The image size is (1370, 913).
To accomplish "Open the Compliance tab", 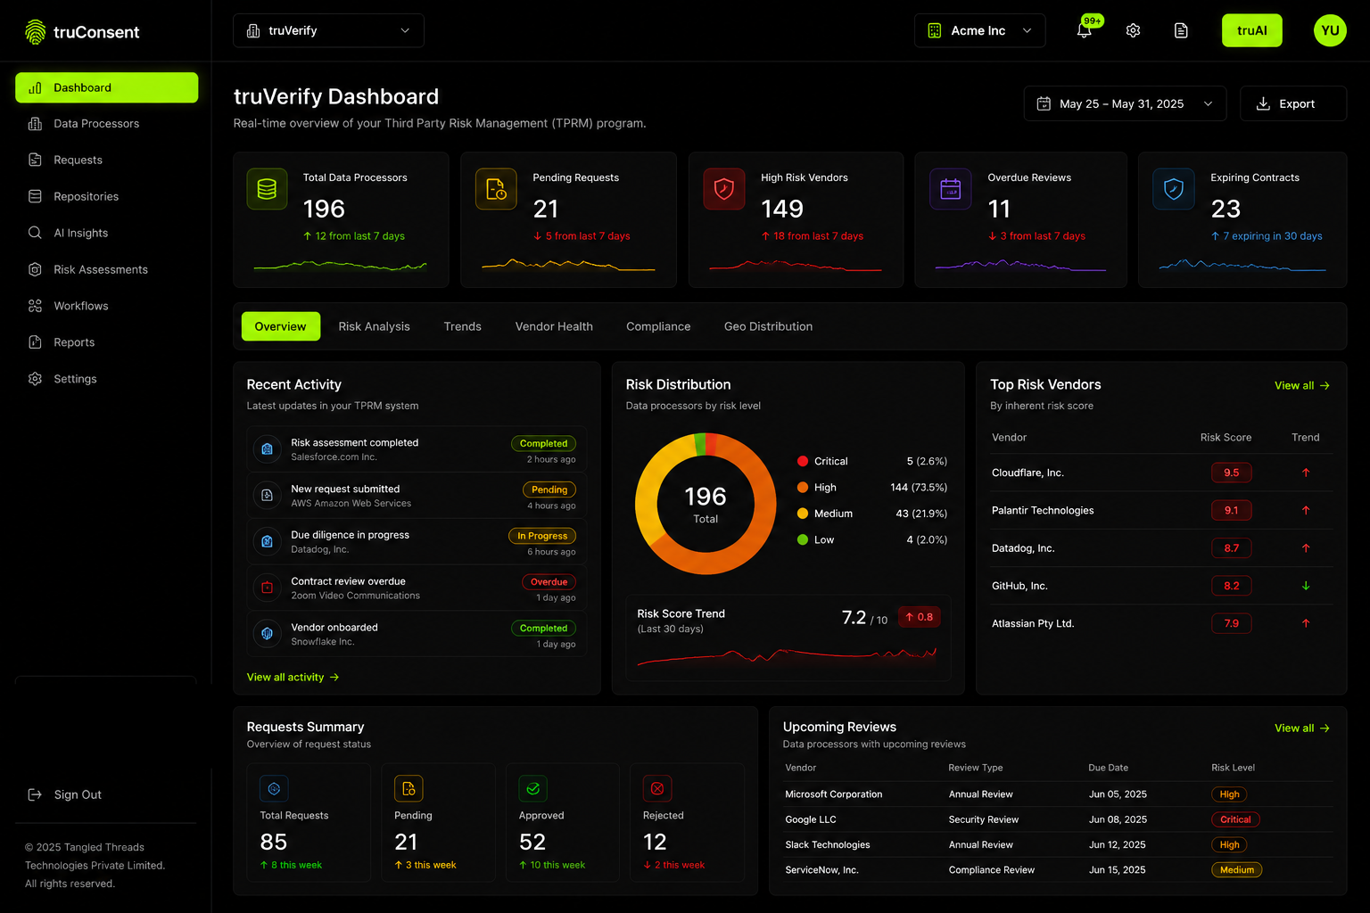I will (658, 326).
